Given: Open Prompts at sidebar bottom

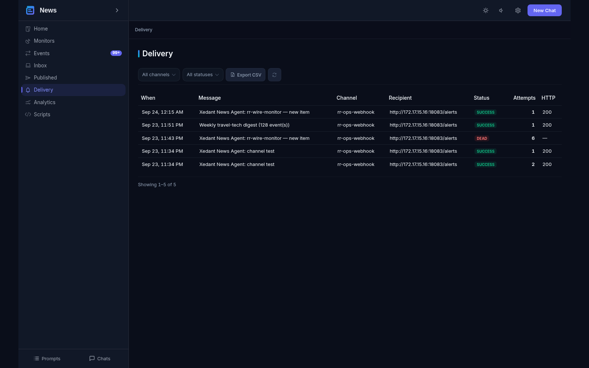Looking at the screenshot, I should pyautogui.click(x=47, y=358).
